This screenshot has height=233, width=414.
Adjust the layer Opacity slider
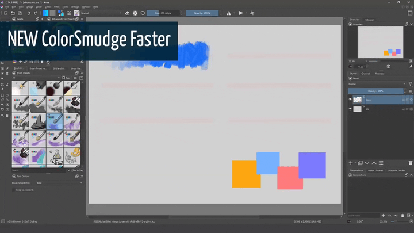click(x=375, y=91)
